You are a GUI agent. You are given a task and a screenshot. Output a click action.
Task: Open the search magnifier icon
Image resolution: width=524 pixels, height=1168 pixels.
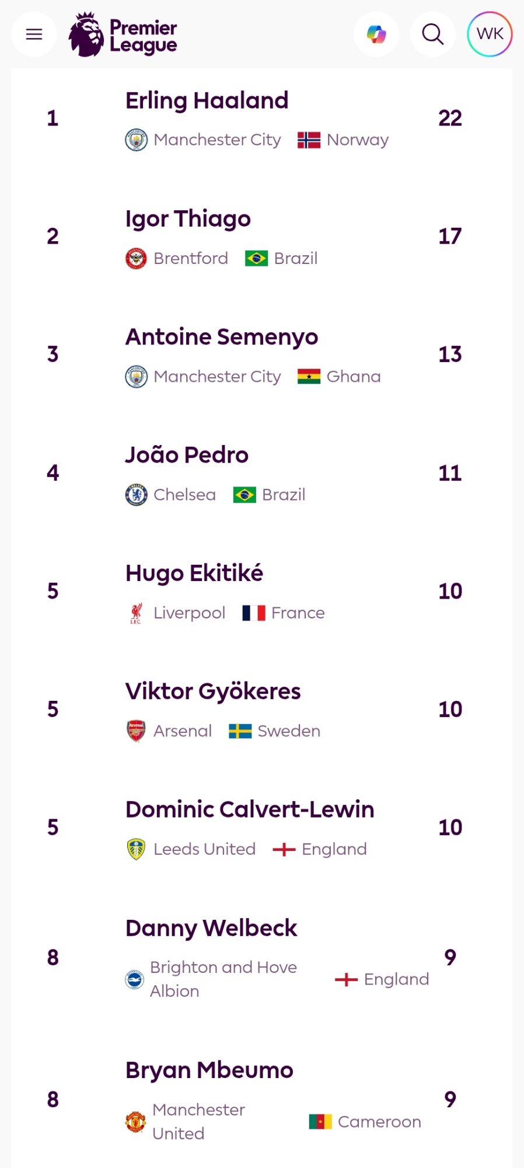pos(433,34)
